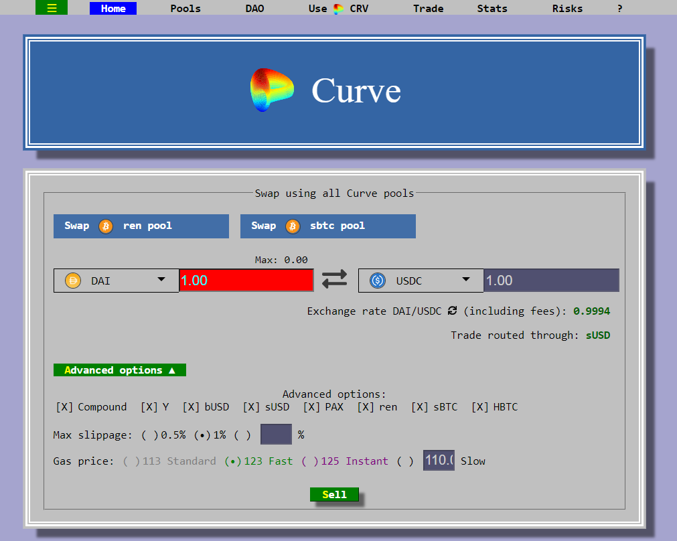Click the green Sell button

pos(334,494)
